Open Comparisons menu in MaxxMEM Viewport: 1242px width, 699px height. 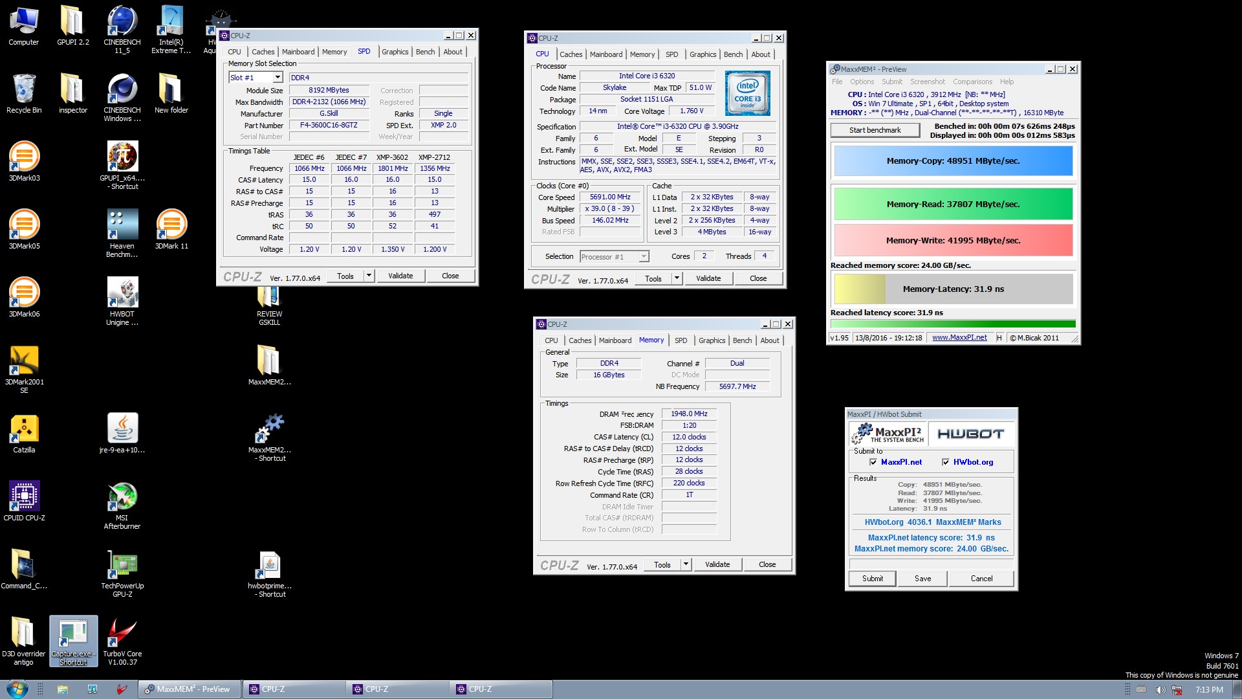tap(972, 82)
